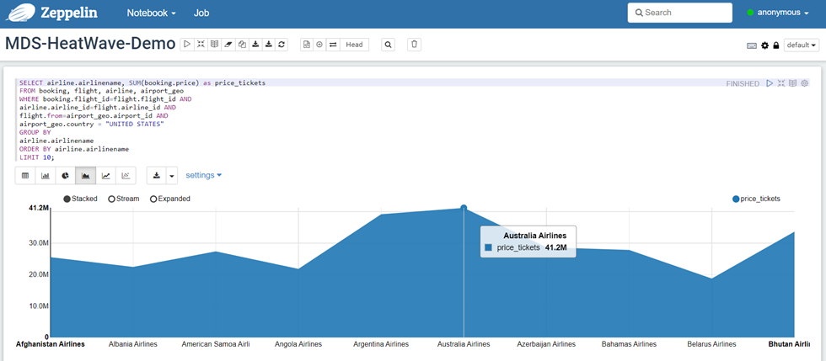826x361 pixels.
Task: Click the Angola Airlines axis label
Action: point(298,344)
